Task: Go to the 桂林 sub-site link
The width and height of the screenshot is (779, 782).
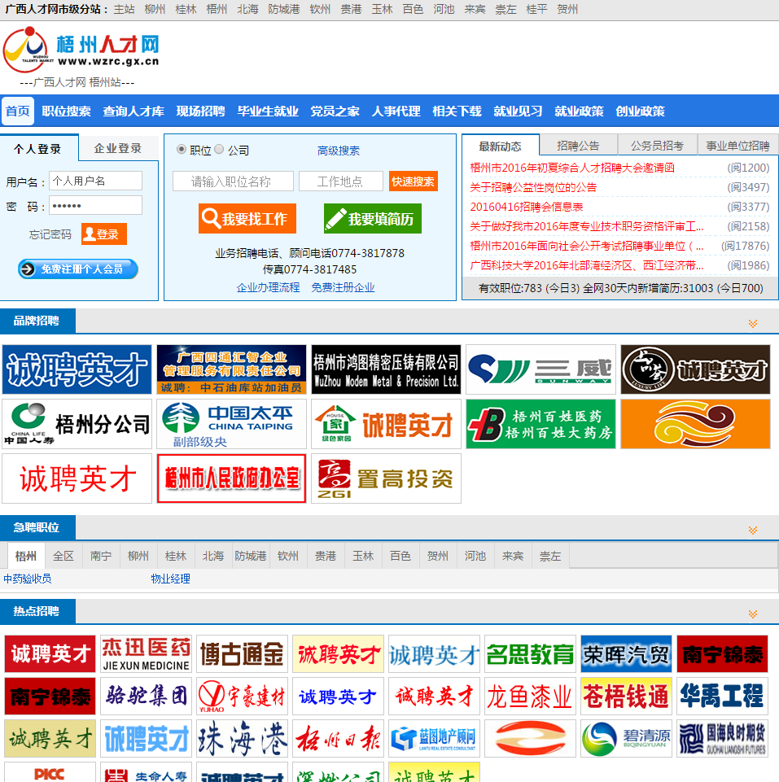Action: [186, 9]
